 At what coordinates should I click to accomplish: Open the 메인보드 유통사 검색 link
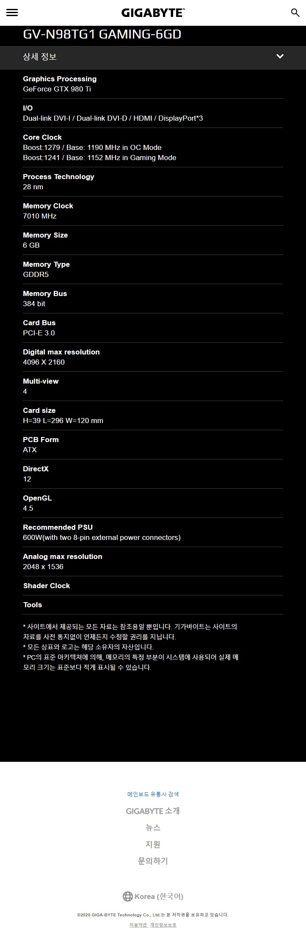pos(153,794)
